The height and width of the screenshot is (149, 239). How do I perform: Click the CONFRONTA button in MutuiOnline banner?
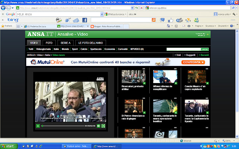193,62
